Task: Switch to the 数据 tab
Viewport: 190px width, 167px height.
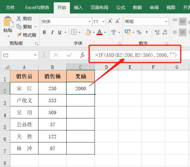Action: click(137, 8)
